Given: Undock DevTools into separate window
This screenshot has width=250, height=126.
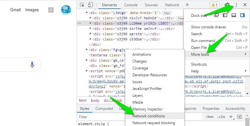Looking at the screenshot, I should [216, 15].
